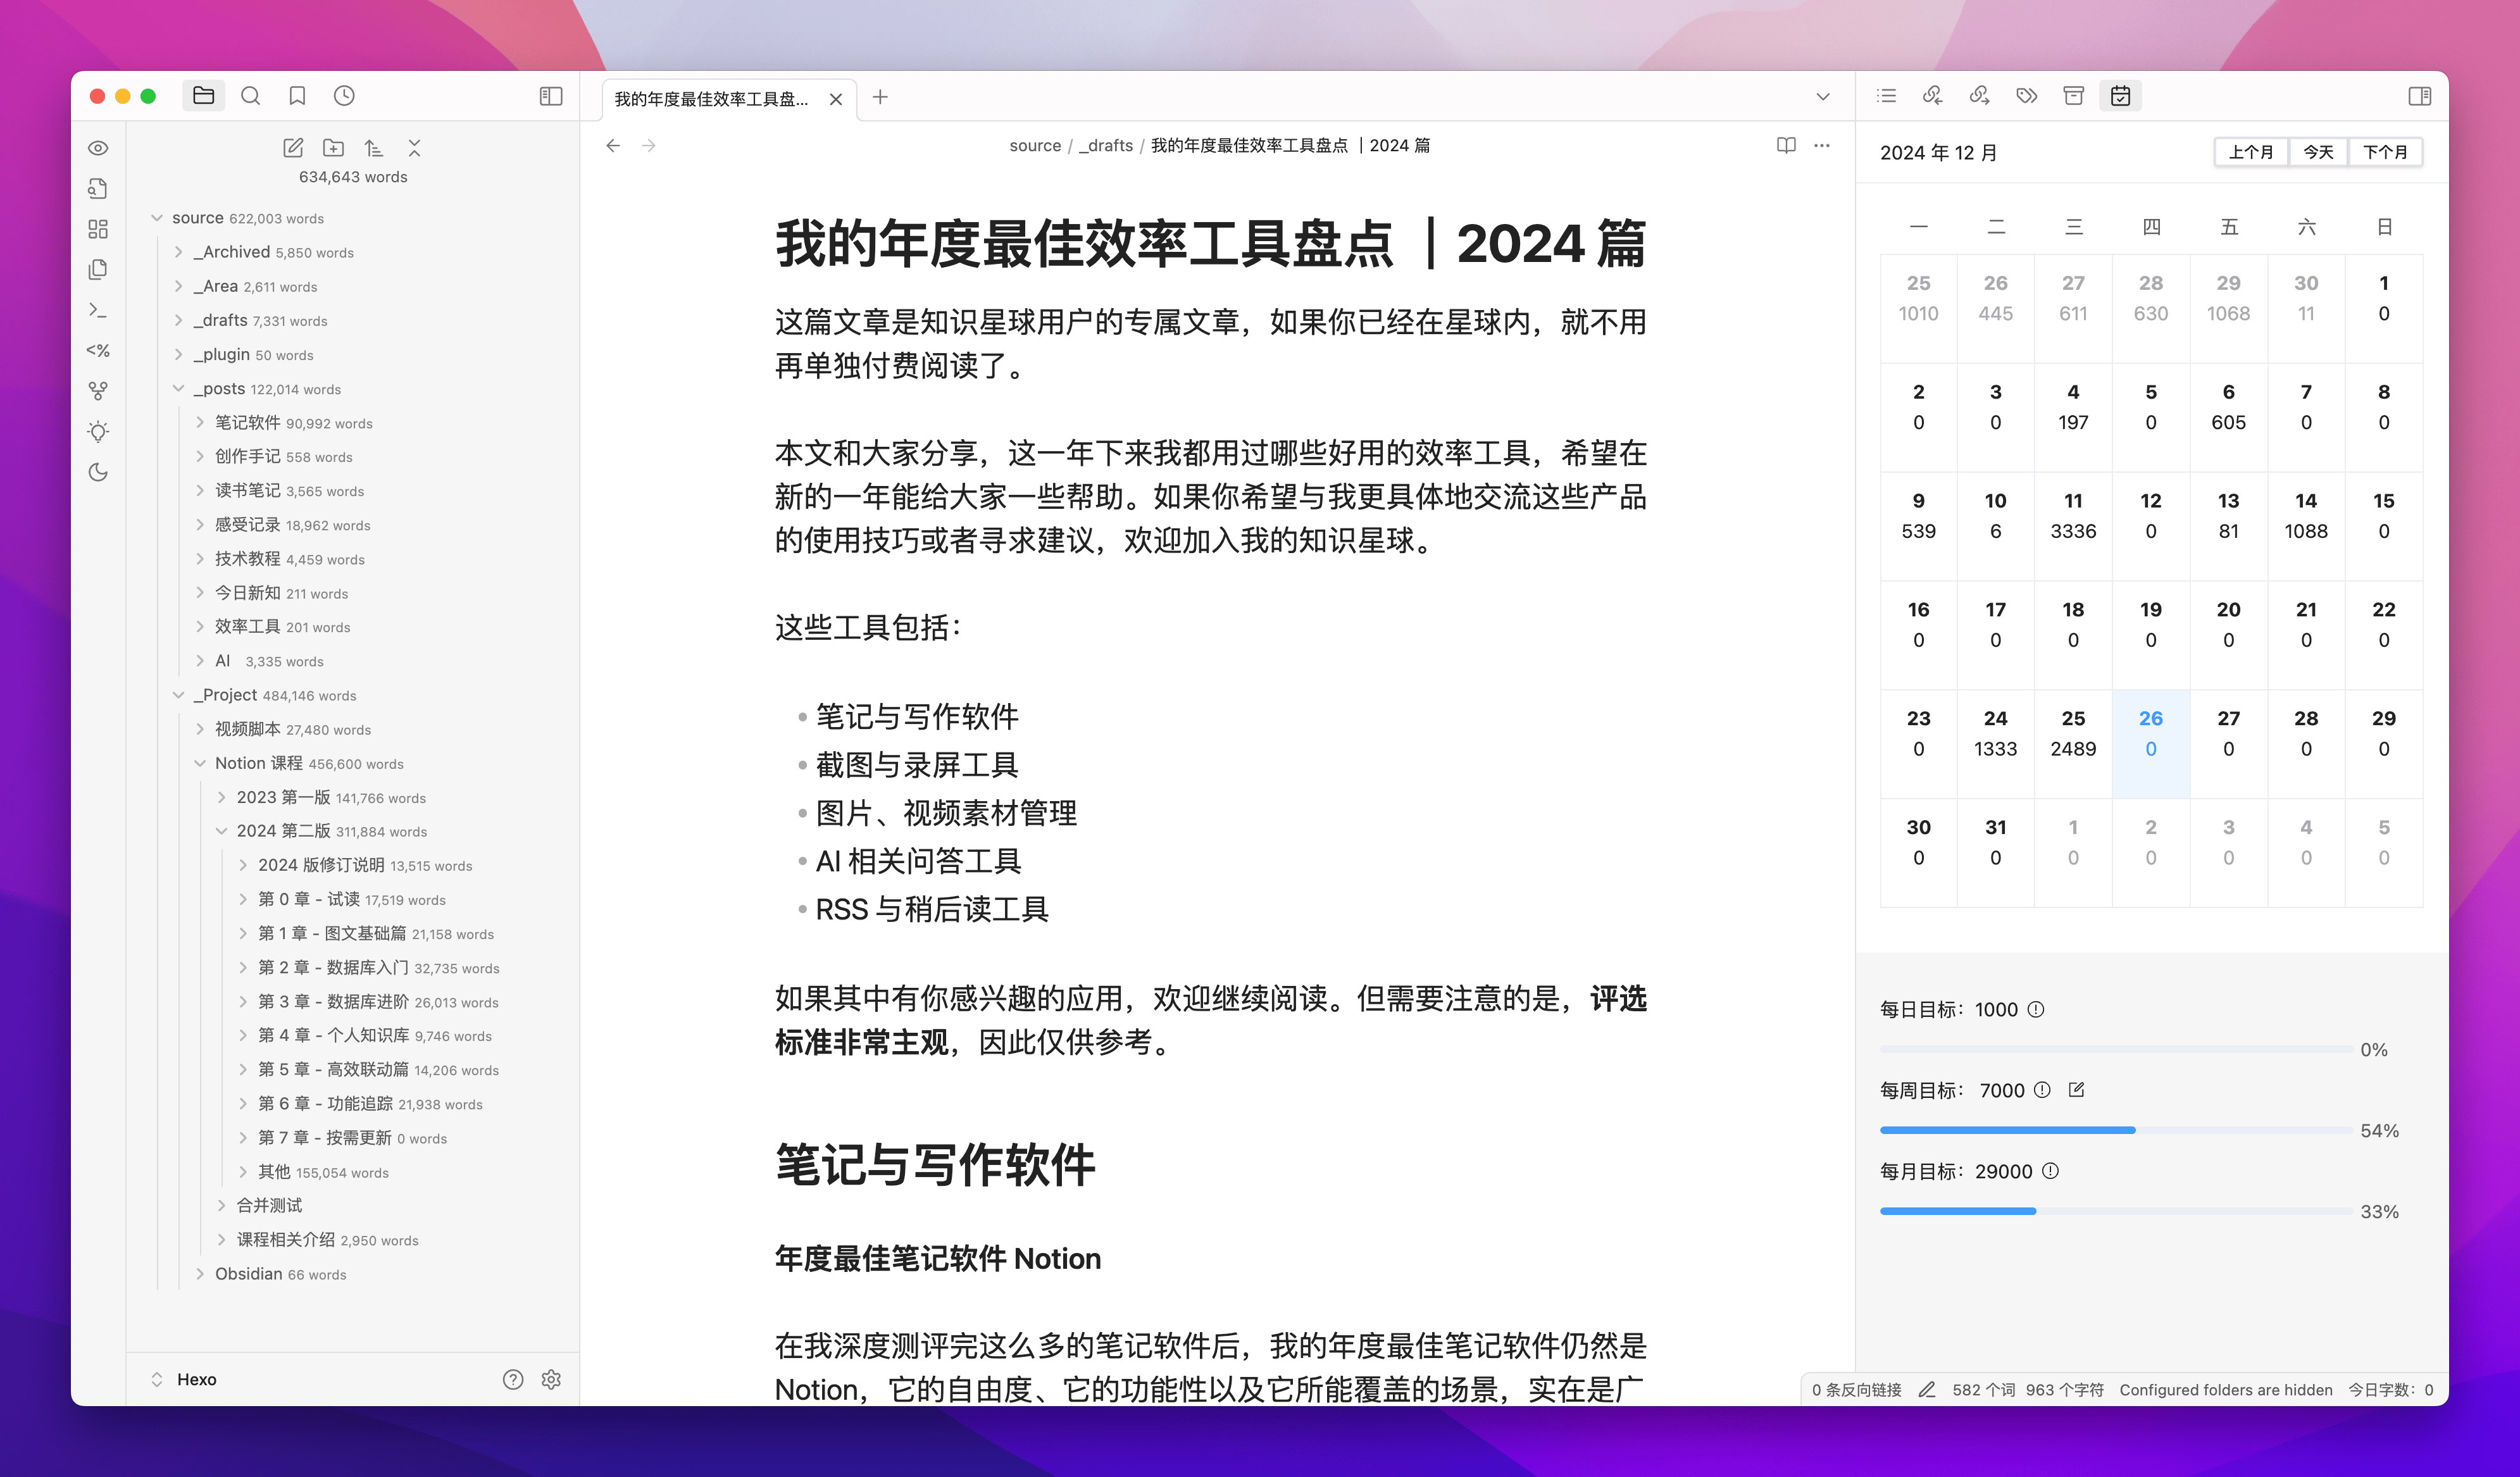Navigate back with the left arrow
The image size is (2520, 1477).
613,146
